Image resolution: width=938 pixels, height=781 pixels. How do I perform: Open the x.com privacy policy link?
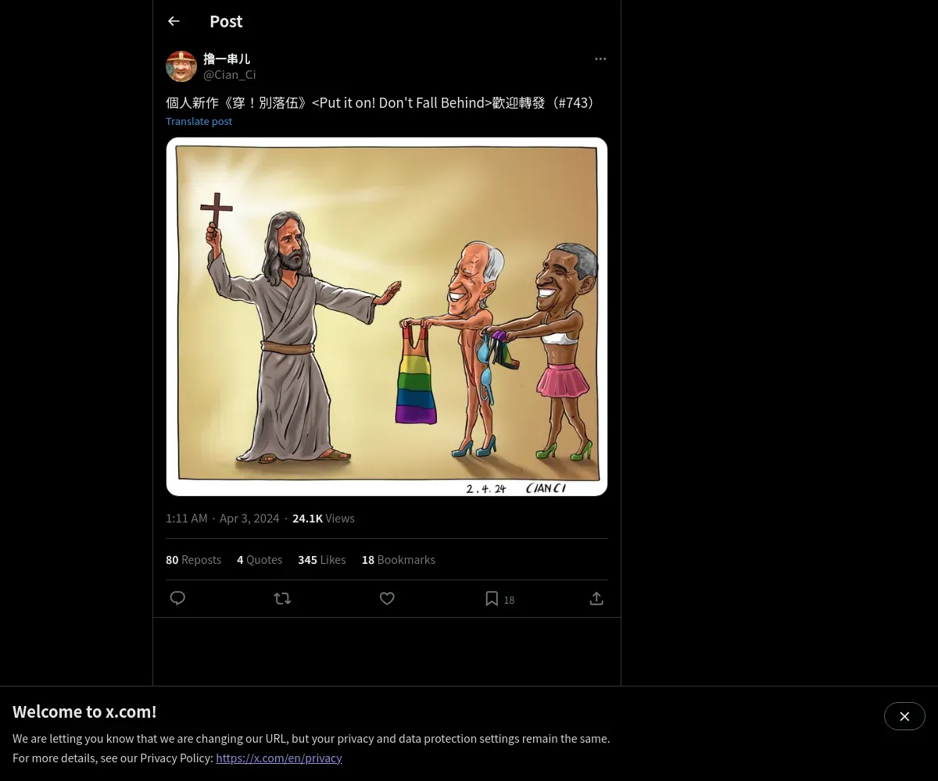278,758
